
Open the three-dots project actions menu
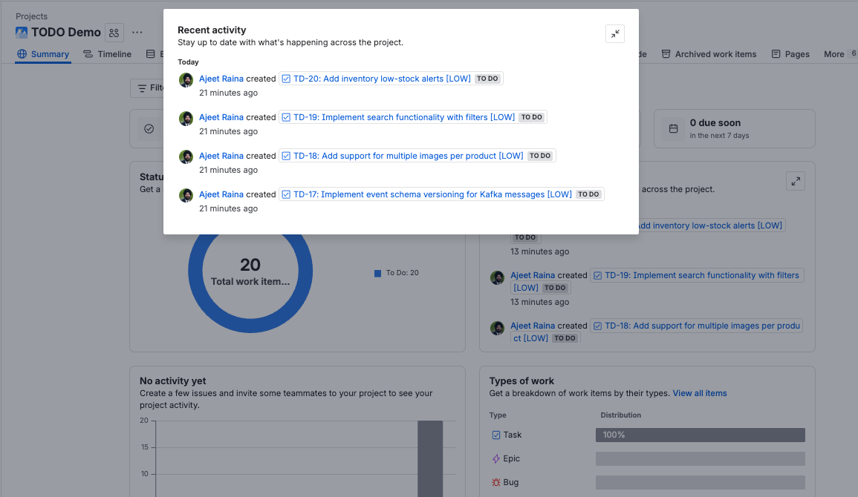(137, 33)
